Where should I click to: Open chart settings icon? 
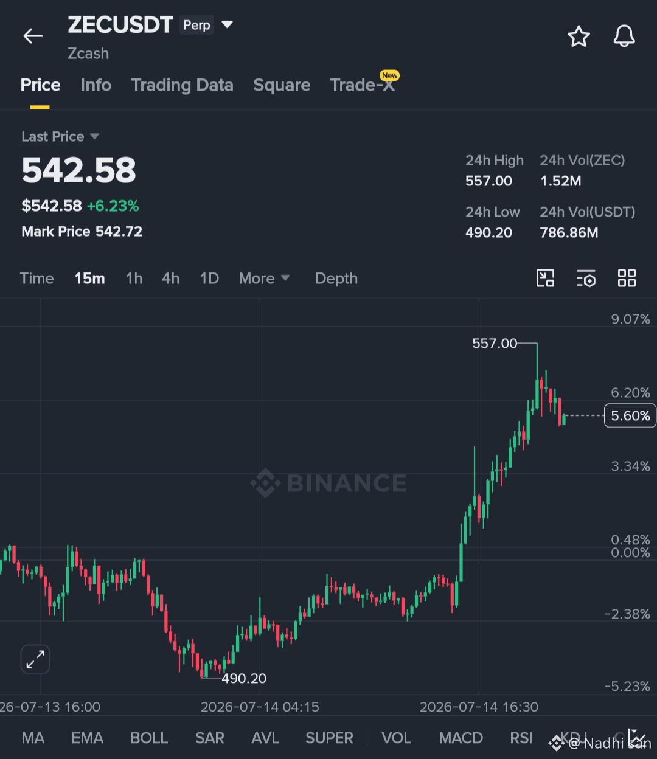click(586, 279)
